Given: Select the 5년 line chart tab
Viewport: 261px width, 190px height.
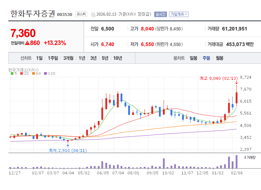Looking at the screenshot, I should [105, 58].
